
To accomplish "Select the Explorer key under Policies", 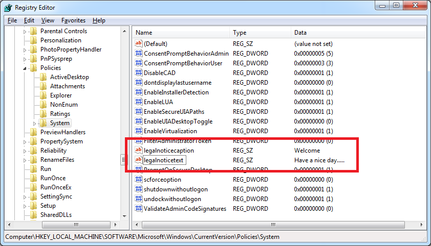I will click(x=60, y=95).
